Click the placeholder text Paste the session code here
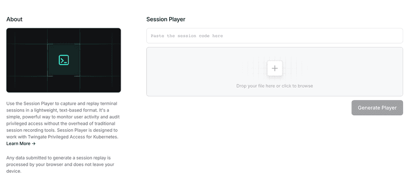The width and height of the screenshot is (412, 185). 187,36
